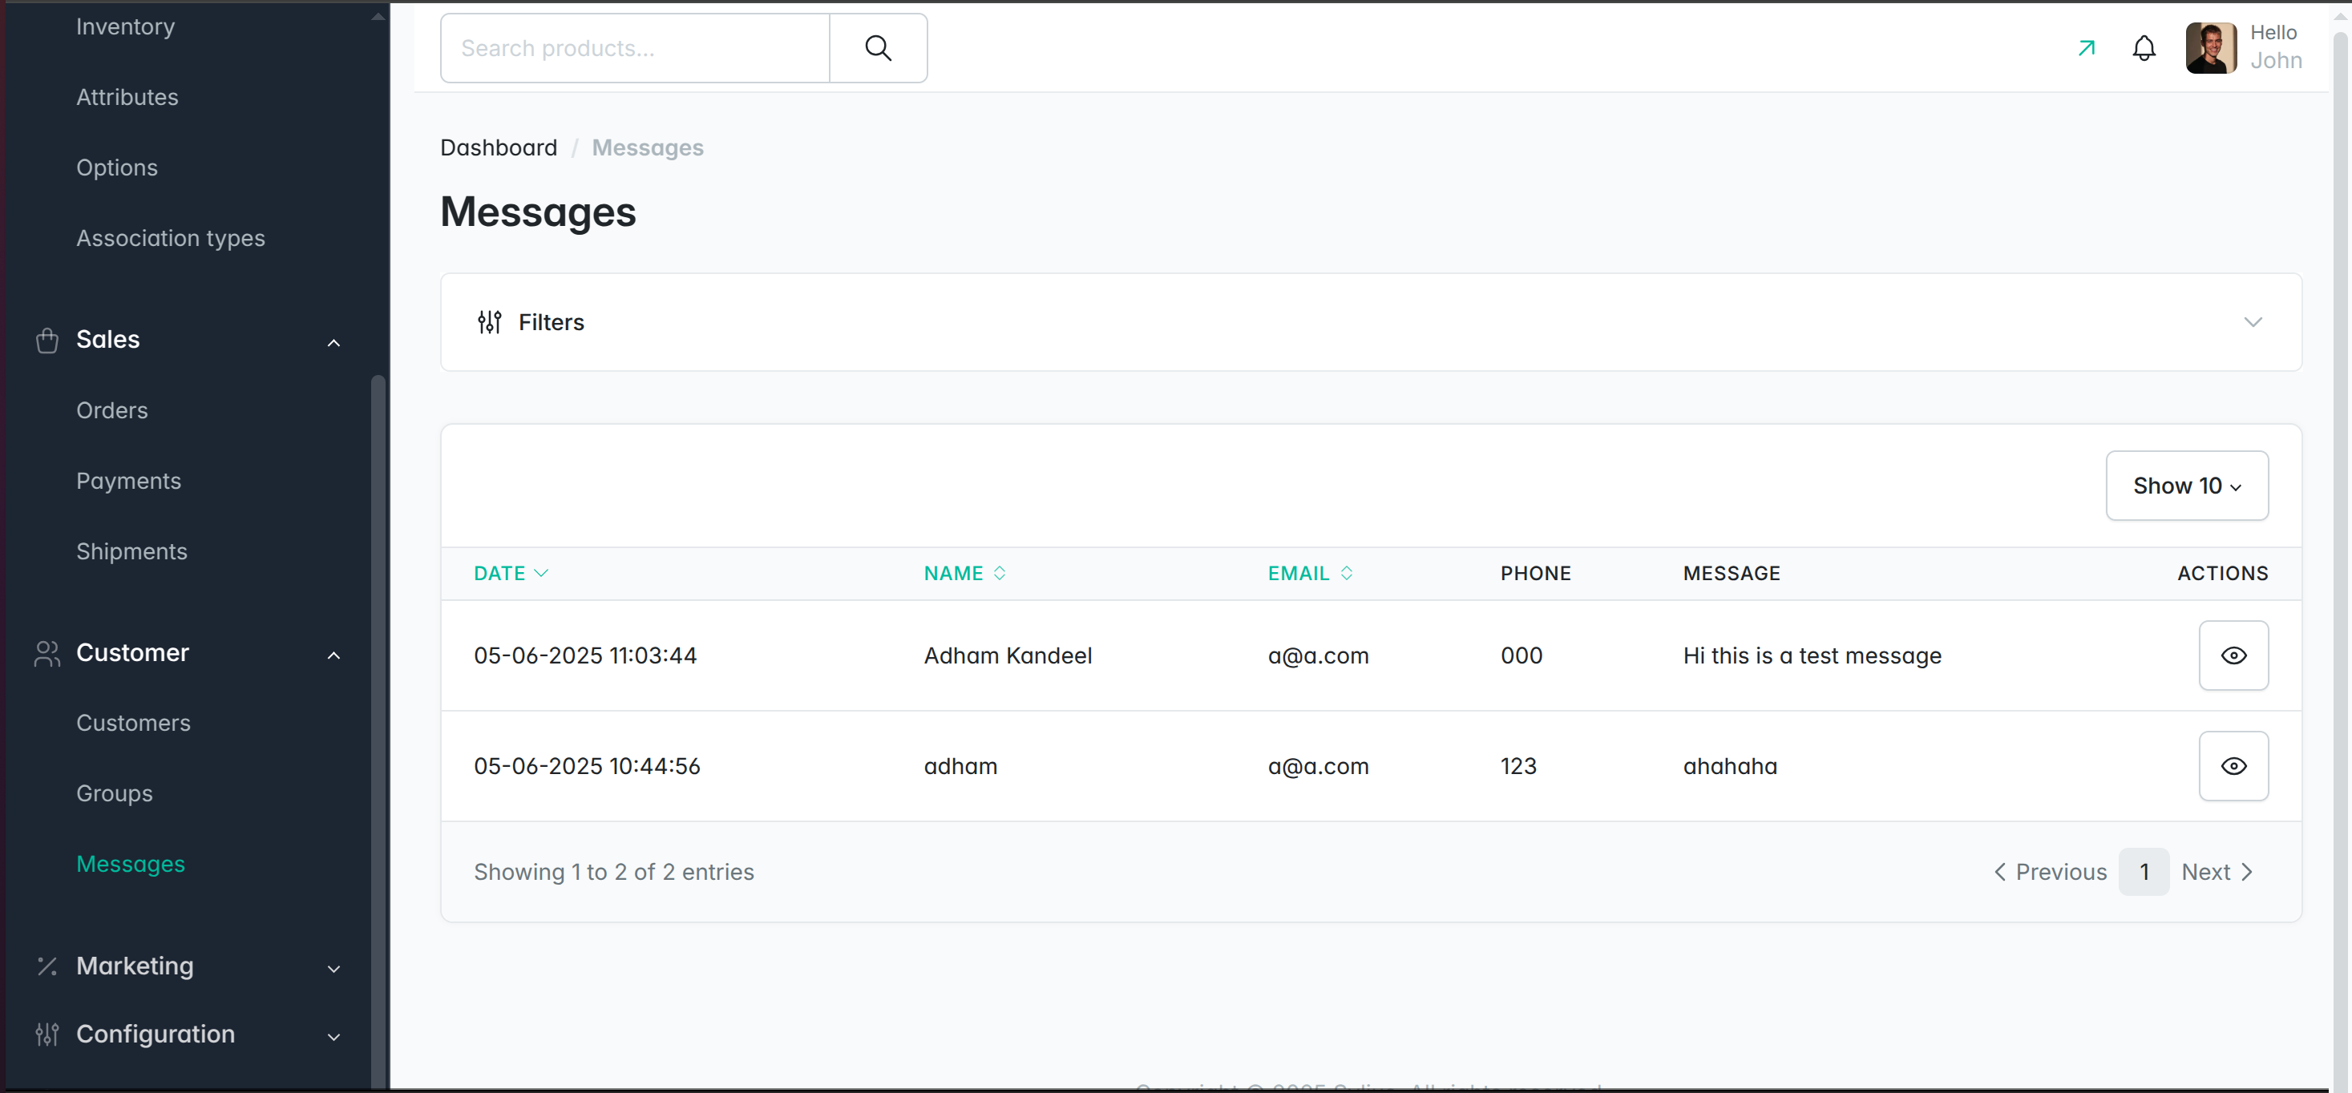This screenshot has height=1093, width=2352.
Task: Click the Customer people icon
Action: [47, 653]
